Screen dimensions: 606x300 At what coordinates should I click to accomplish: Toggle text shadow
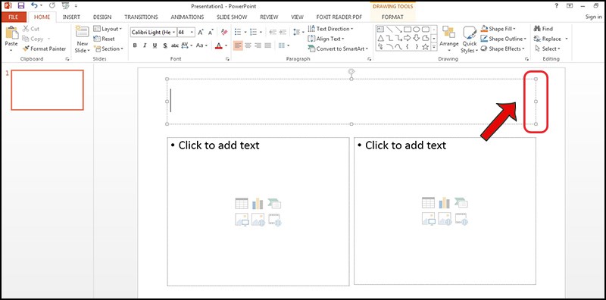pos(164,45)
